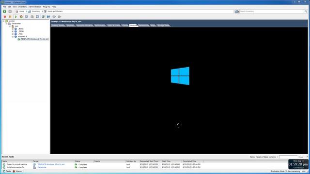Select the Console tab
Image resolution: width=310 pixels, height=174 pixels.
[x=134, y=26]
